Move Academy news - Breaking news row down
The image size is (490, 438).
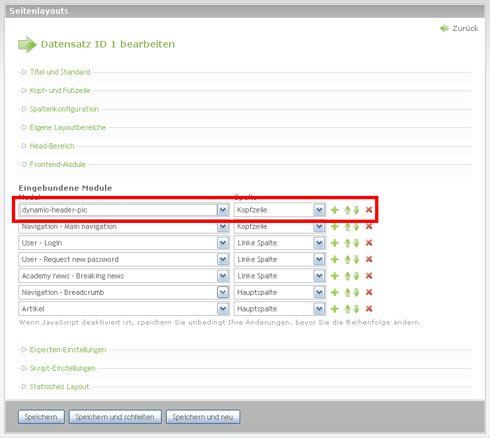tap(357, 276)
